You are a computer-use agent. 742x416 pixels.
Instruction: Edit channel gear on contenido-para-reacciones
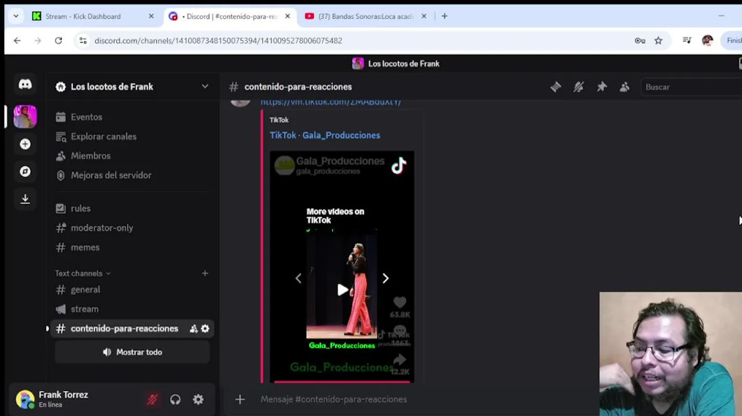[205, 329]
